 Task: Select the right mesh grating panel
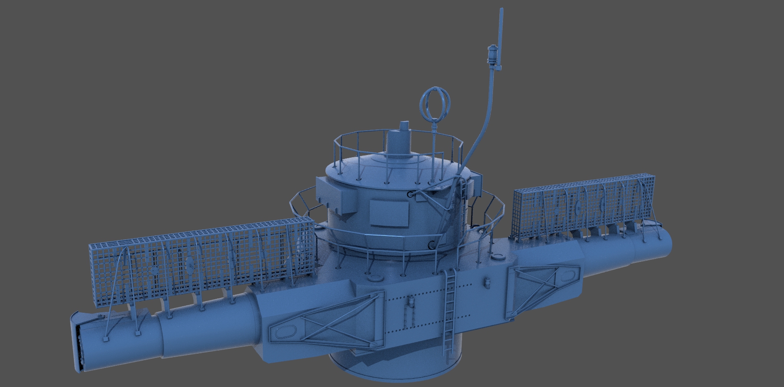[584, 208]
